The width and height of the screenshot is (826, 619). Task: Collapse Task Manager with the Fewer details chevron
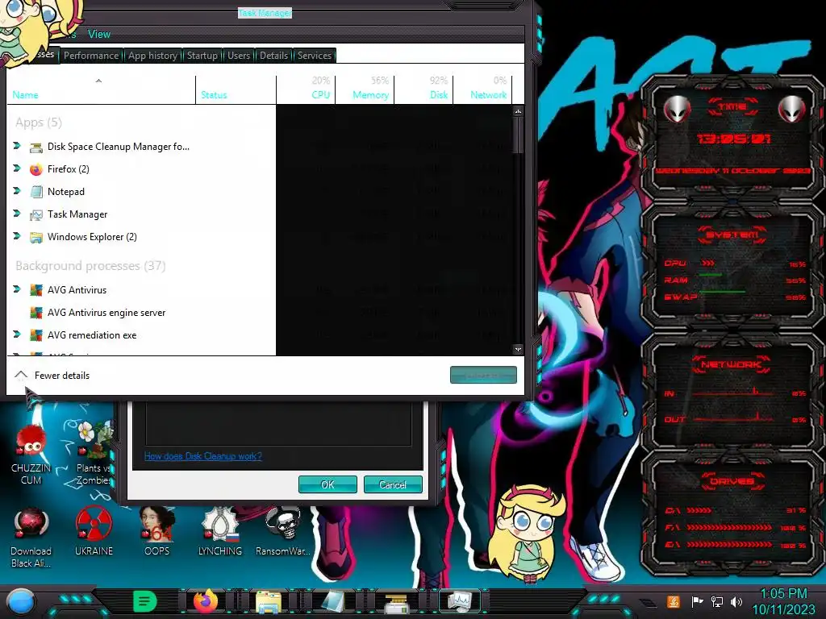tap(20, 376)
